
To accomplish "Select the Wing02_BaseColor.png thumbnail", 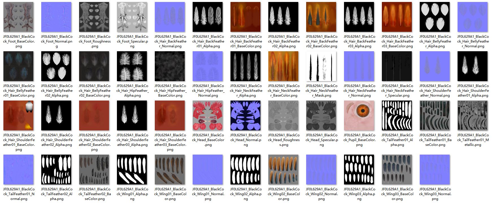I will [x=283, y=170].
